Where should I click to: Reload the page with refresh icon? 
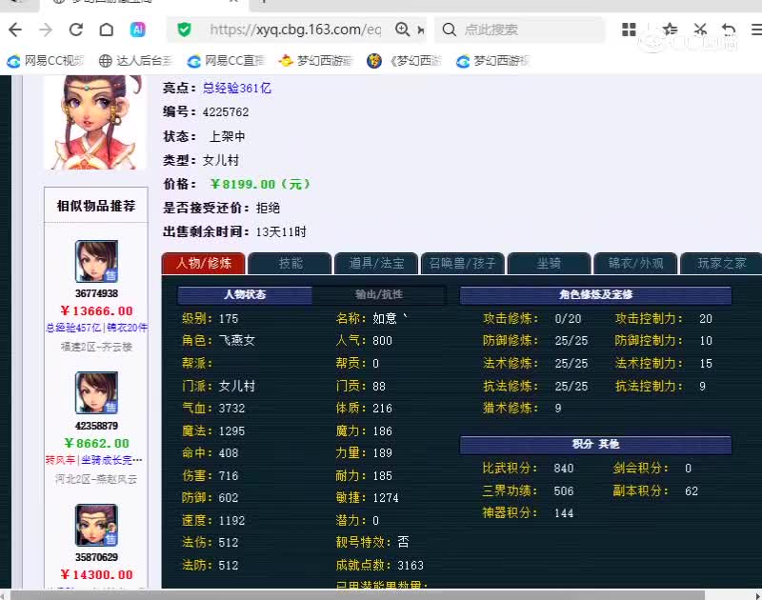(x=76, y=30)
